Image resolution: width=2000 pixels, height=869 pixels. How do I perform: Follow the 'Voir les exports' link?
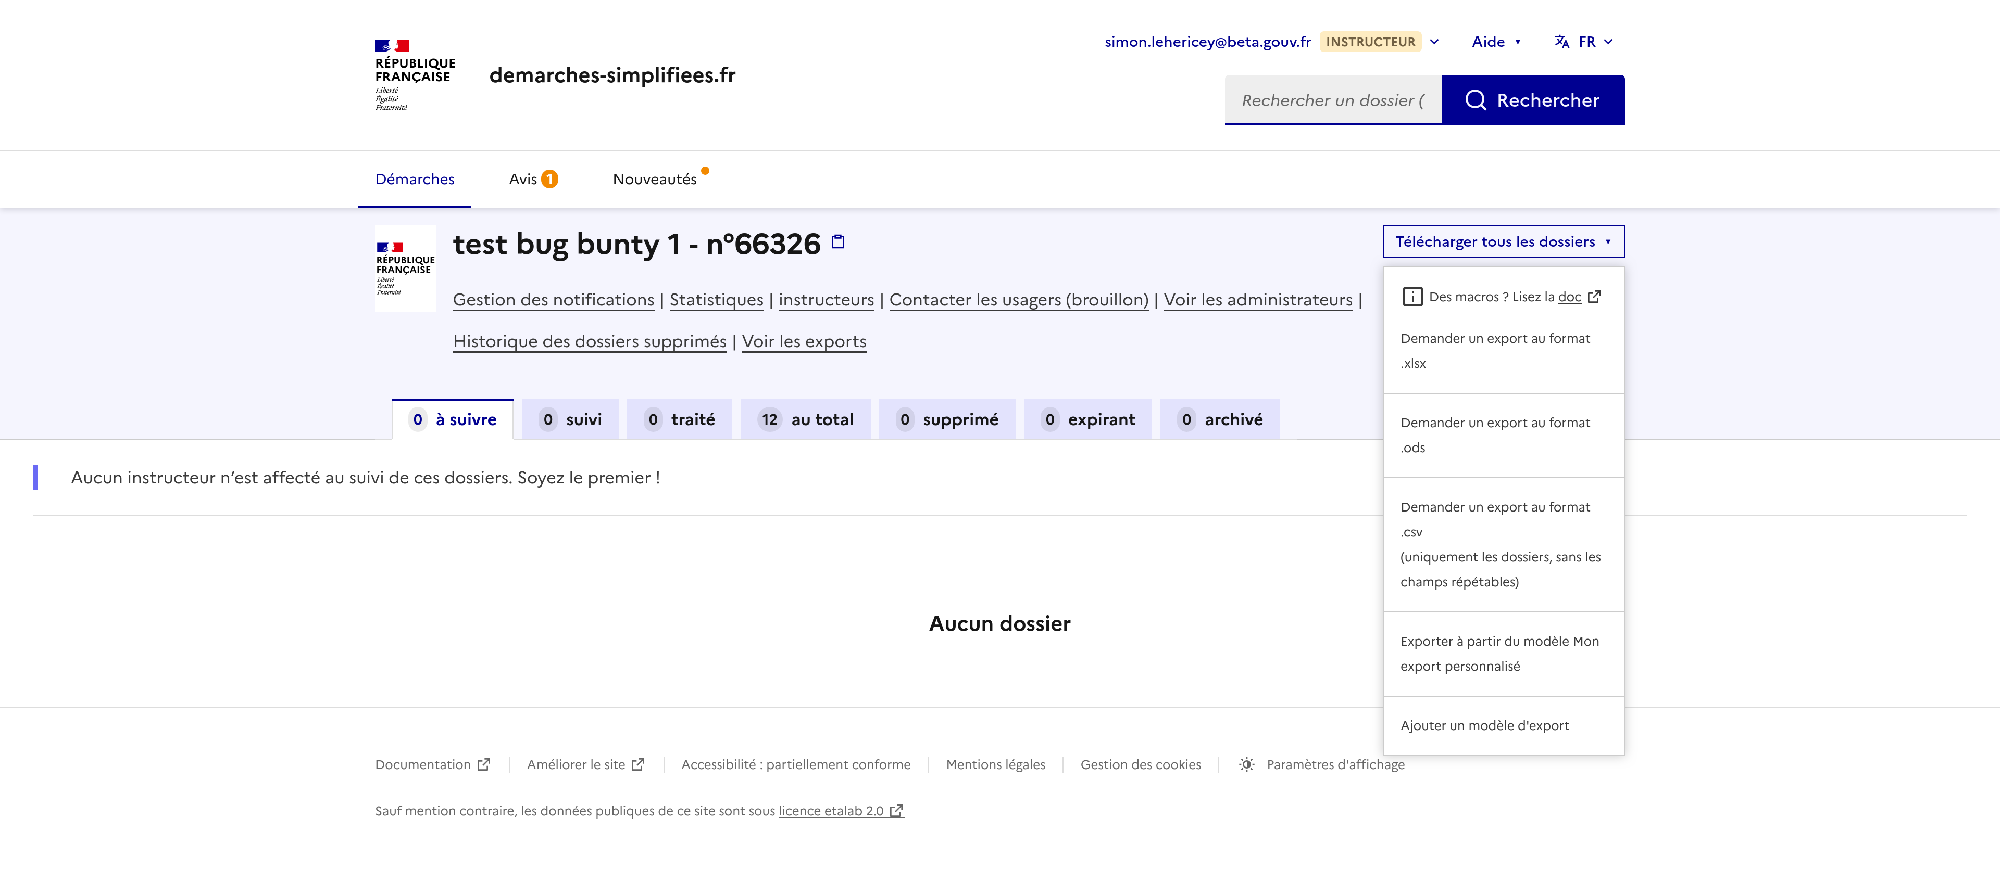point(804,342)
